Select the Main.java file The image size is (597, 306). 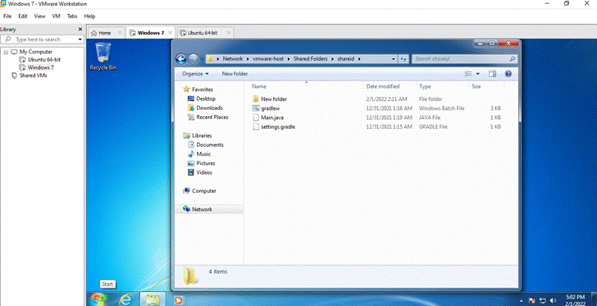272,118
